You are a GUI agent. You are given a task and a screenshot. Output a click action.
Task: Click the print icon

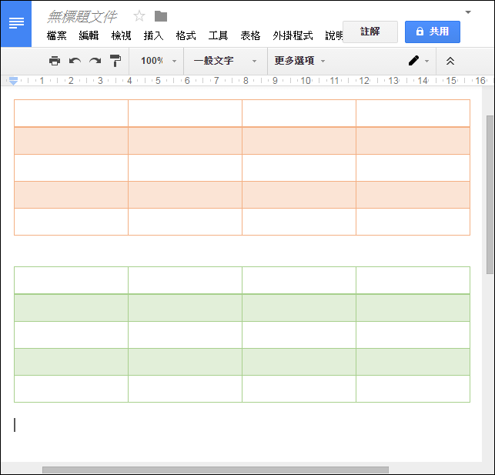[x=55, y=61]
